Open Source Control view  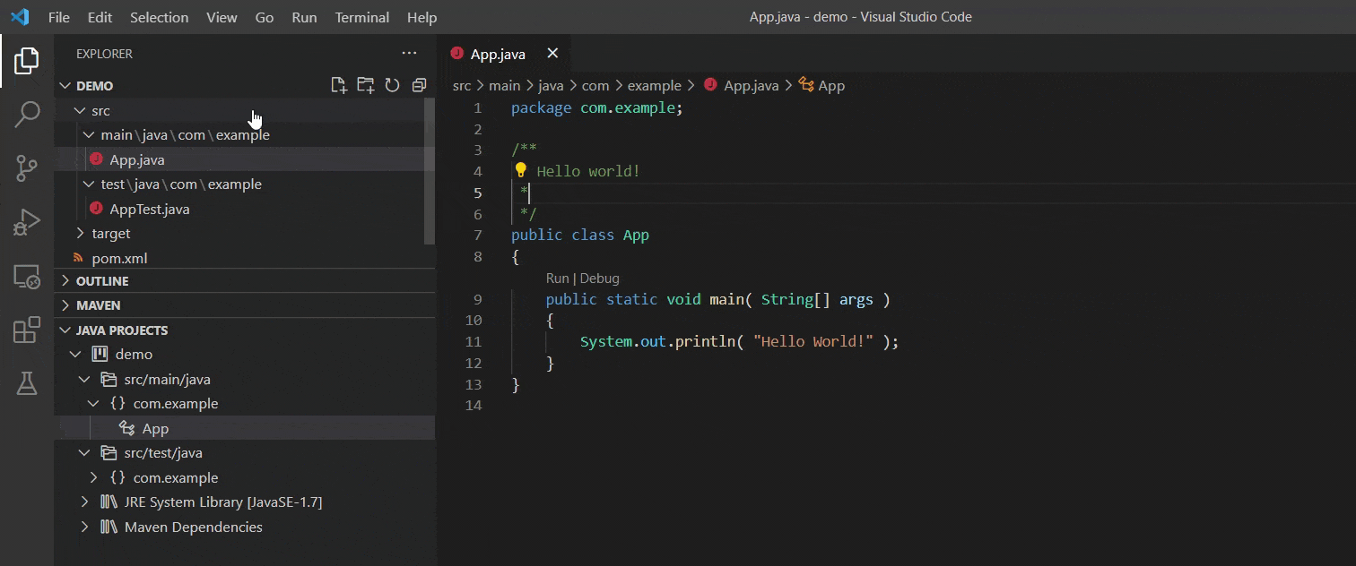tap(27, 167)
